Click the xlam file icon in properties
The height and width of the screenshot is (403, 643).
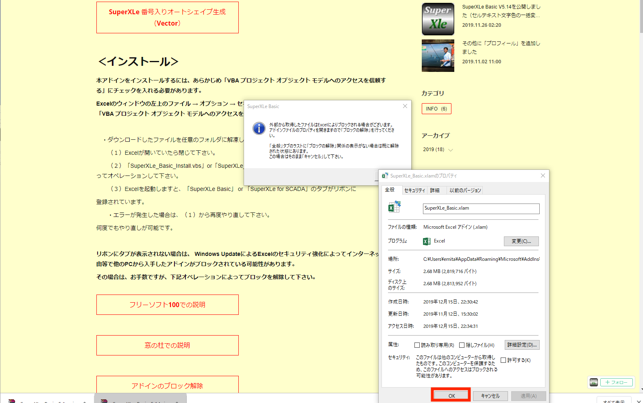tap(394, 207)
